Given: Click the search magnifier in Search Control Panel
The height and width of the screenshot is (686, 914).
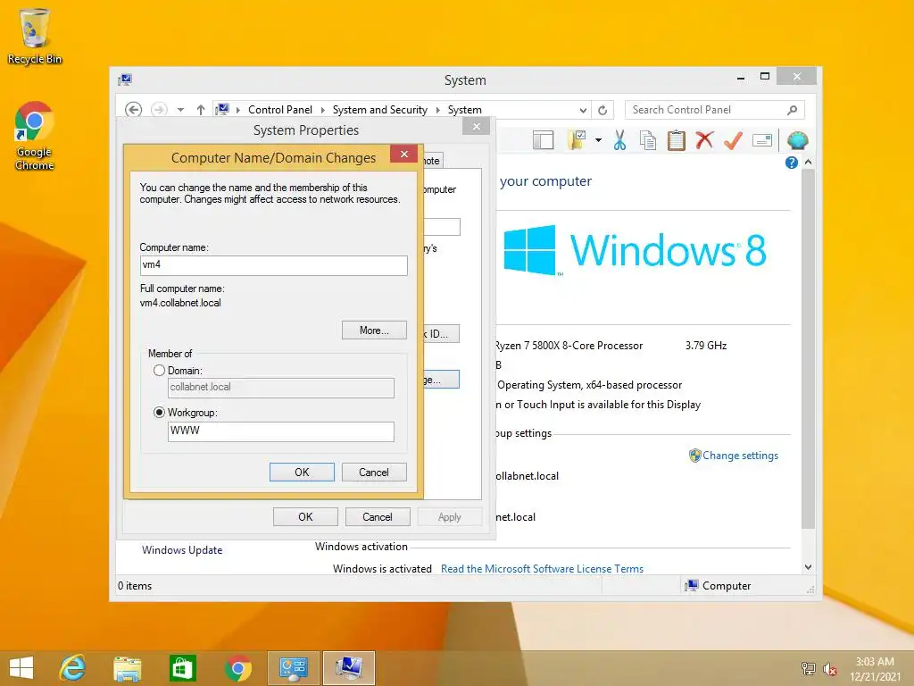Looking at the screenshot, I should [x=793, y=110].
